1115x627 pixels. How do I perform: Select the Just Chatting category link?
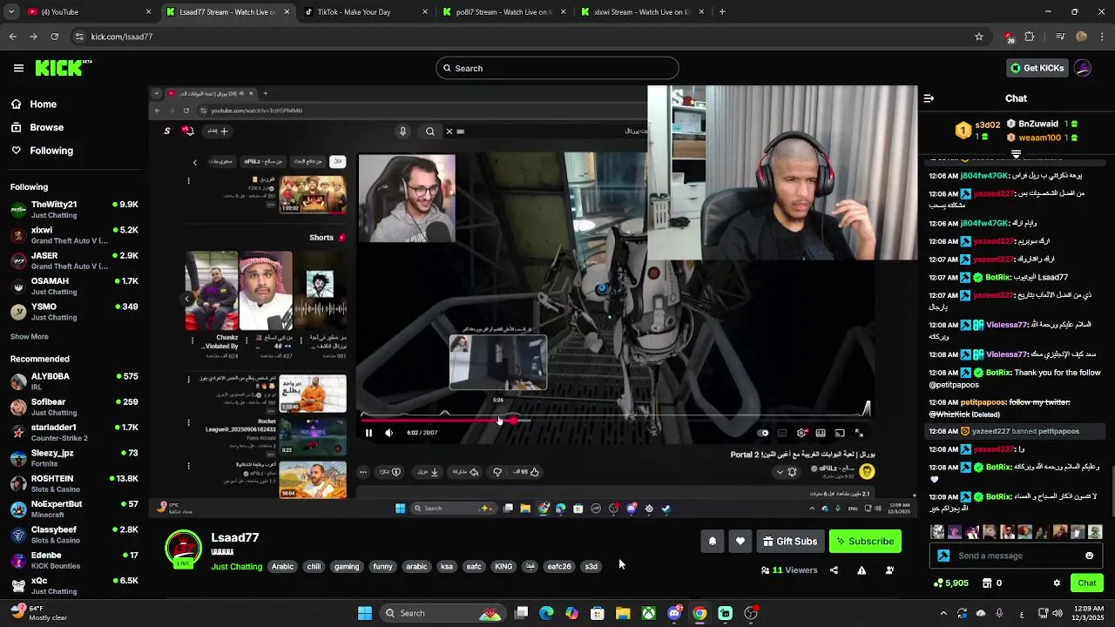click(x=236, y=567)
